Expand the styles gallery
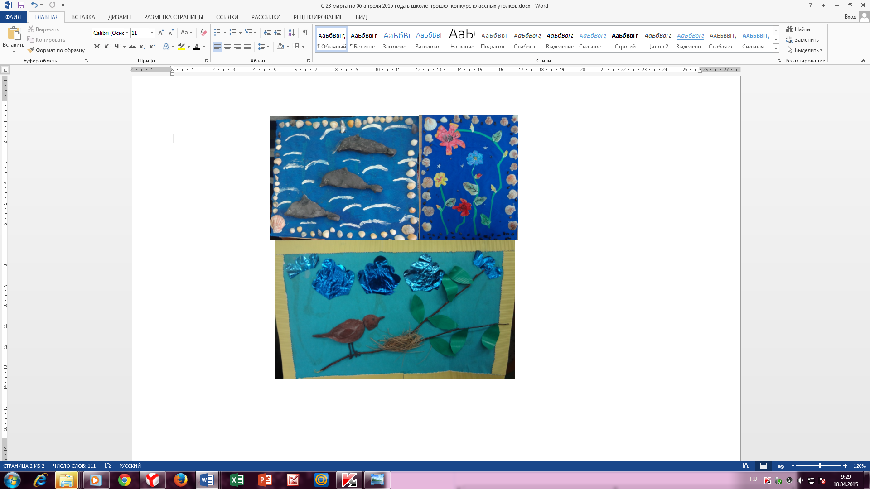Viewport: 870px width, 489px height. click(776, 48)
